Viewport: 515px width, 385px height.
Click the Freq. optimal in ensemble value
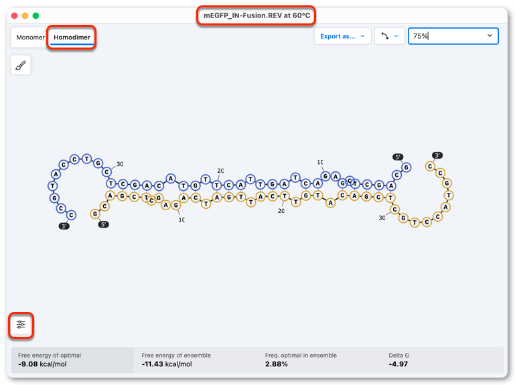click(x=277, y=364)
